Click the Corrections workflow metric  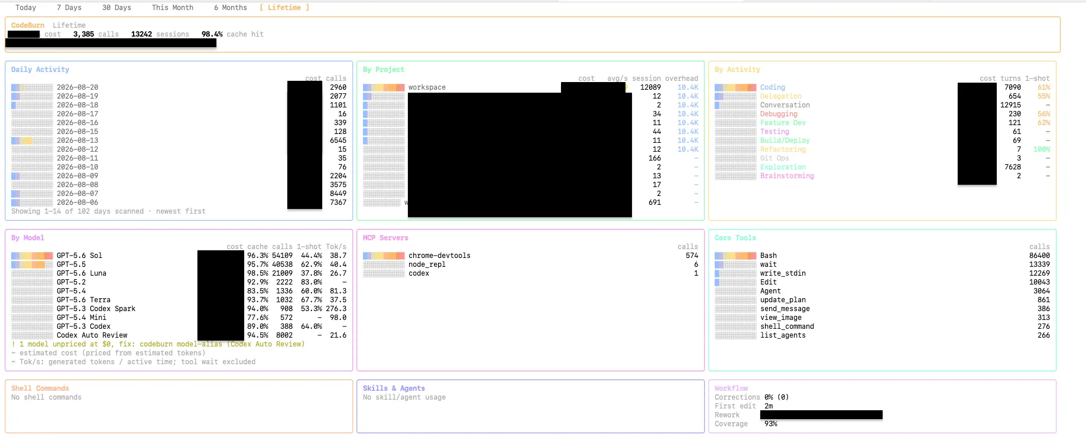[751, 397]
